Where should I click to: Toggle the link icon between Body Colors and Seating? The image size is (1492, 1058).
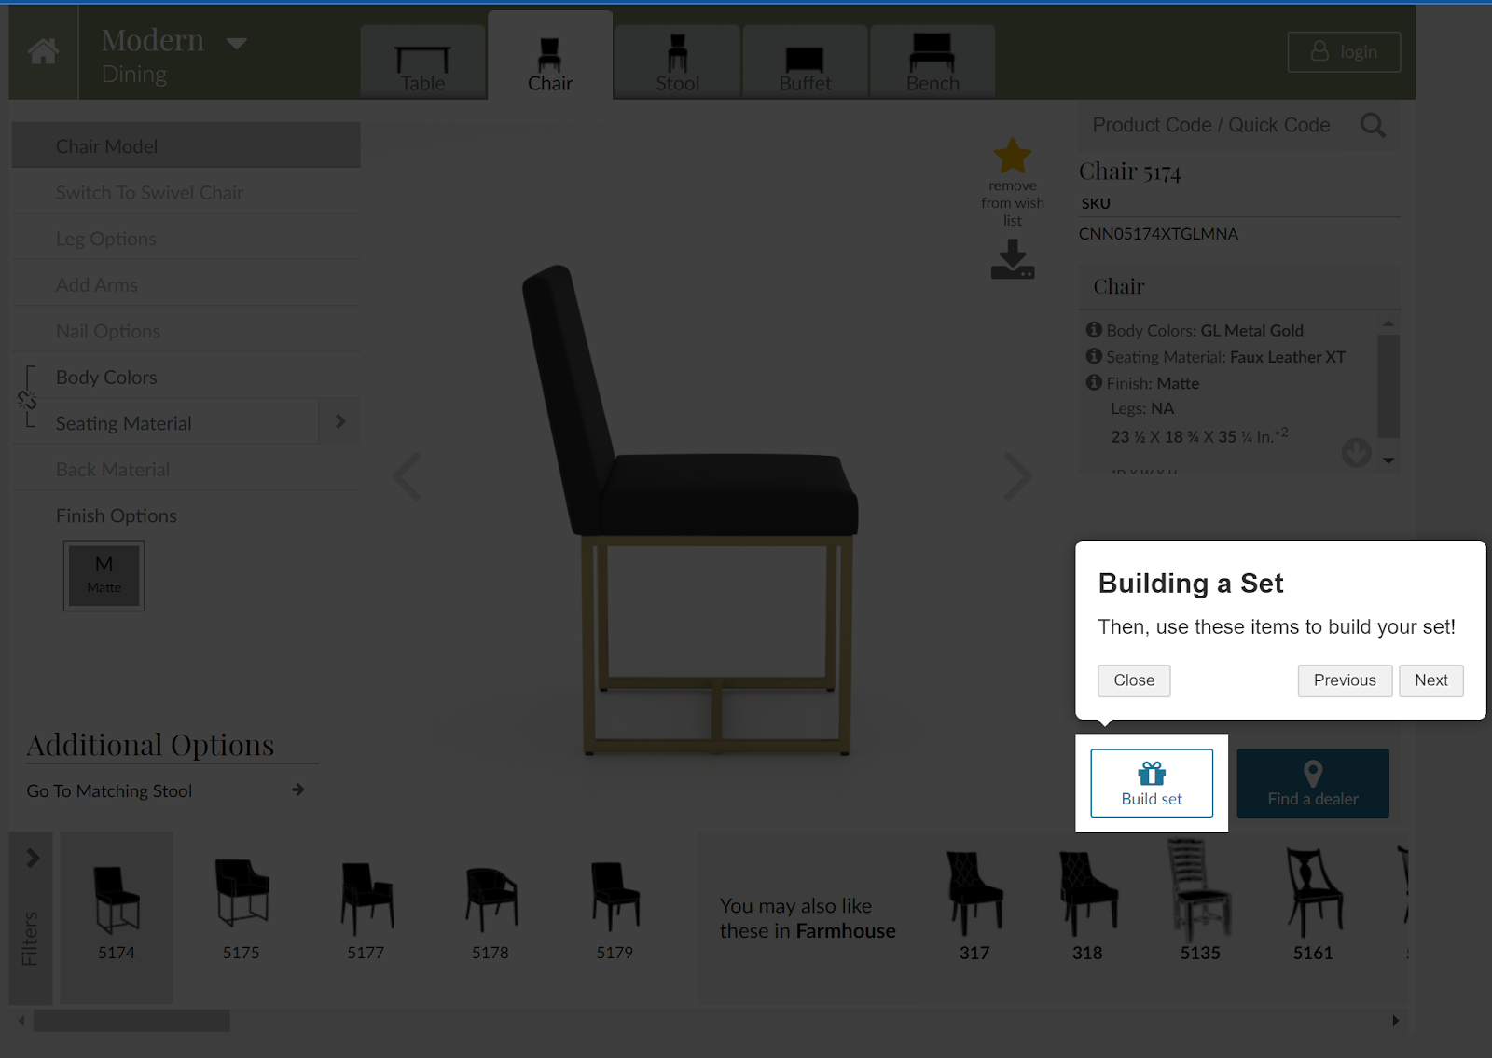click(27, 400)
